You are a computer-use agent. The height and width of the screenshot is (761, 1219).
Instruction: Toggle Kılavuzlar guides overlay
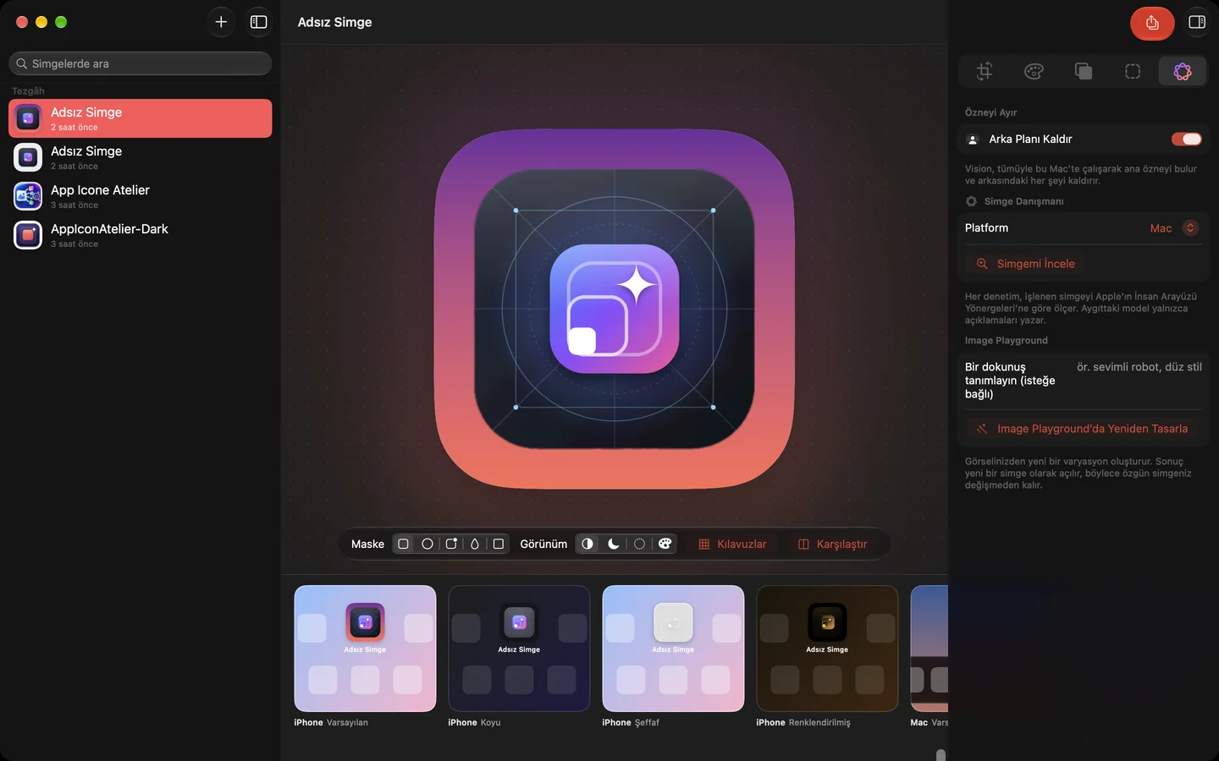coord(732,544)
